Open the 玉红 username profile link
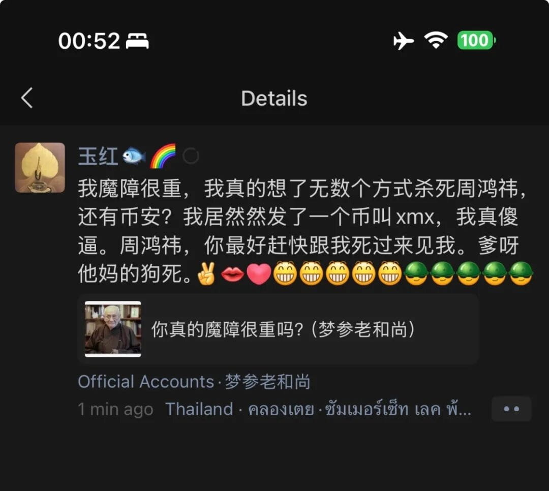Image resolution: width=549 pixels, height=491 pixels. (98, 156)
